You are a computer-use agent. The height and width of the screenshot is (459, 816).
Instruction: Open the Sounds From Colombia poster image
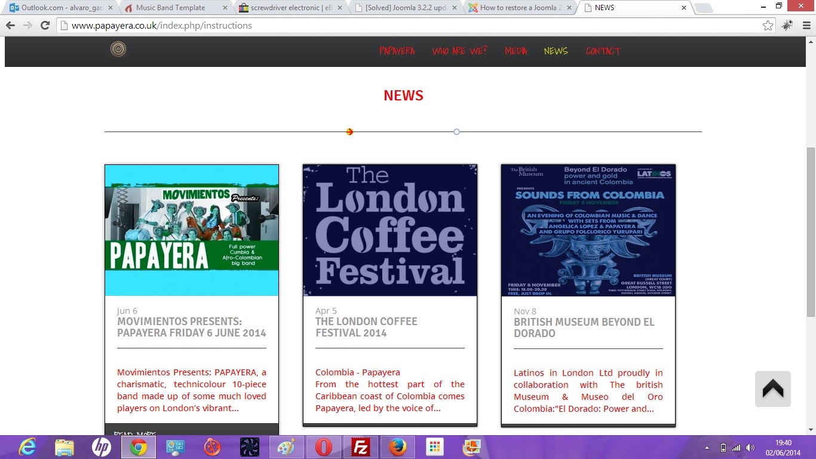coord(588,230)
